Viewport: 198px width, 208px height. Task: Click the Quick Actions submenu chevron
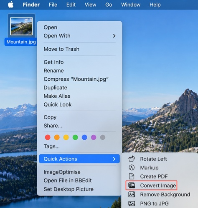click(114, 159)
